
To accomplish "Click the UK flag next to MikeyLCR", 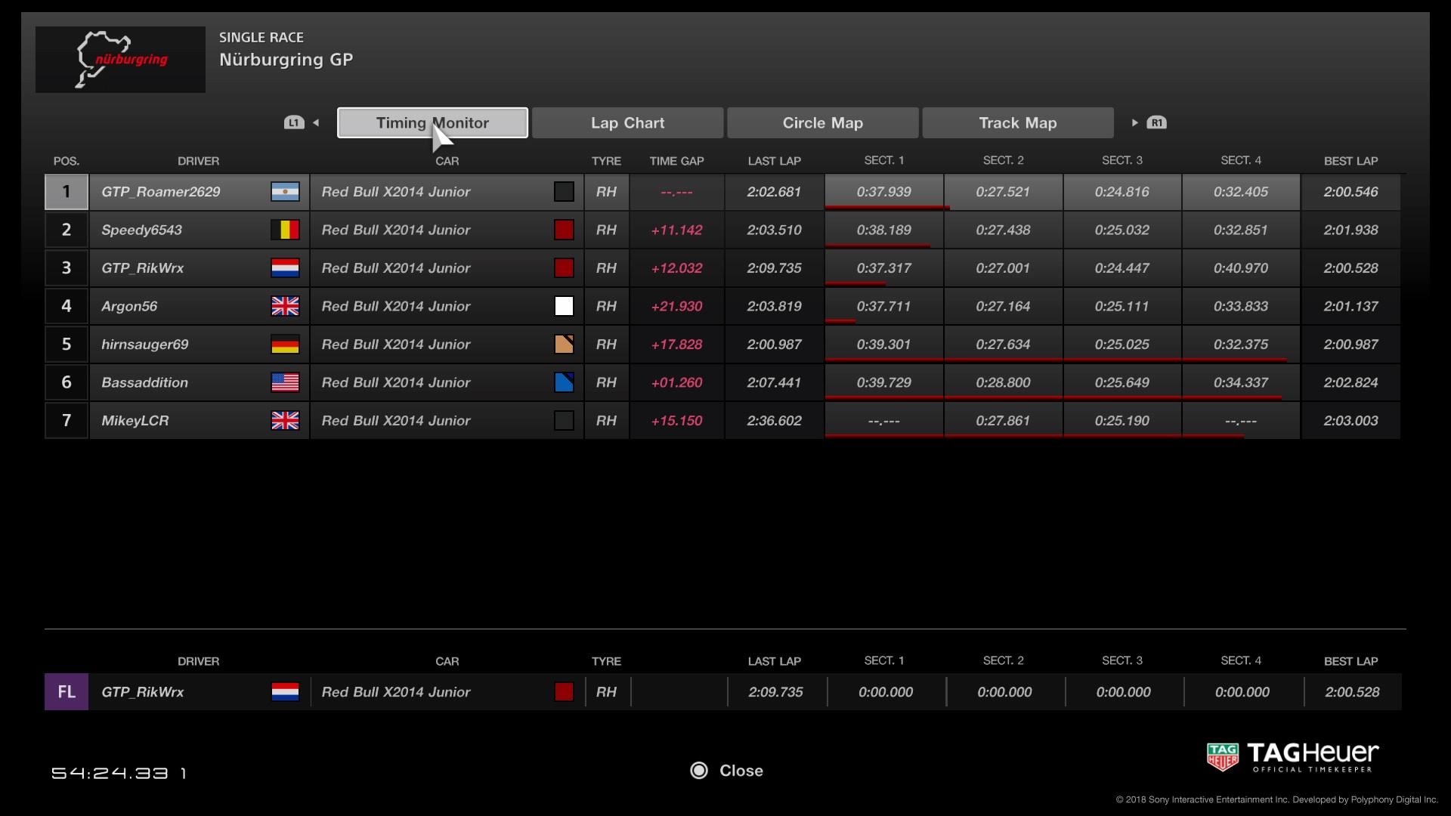I will click(x=285, y=421).
